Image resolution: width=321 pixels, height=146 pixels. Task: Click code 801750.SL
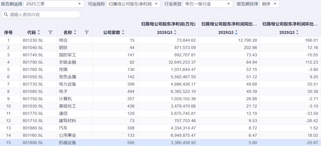33,99
